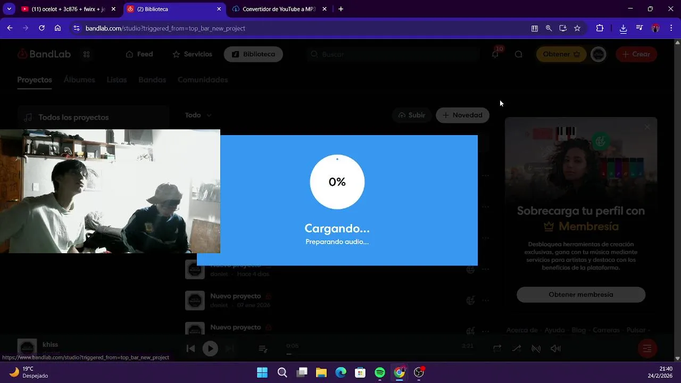The width and height of the screenshot is (681, 383).
Task: Switch to the Proyectos tab
Action: click(35, 80)
